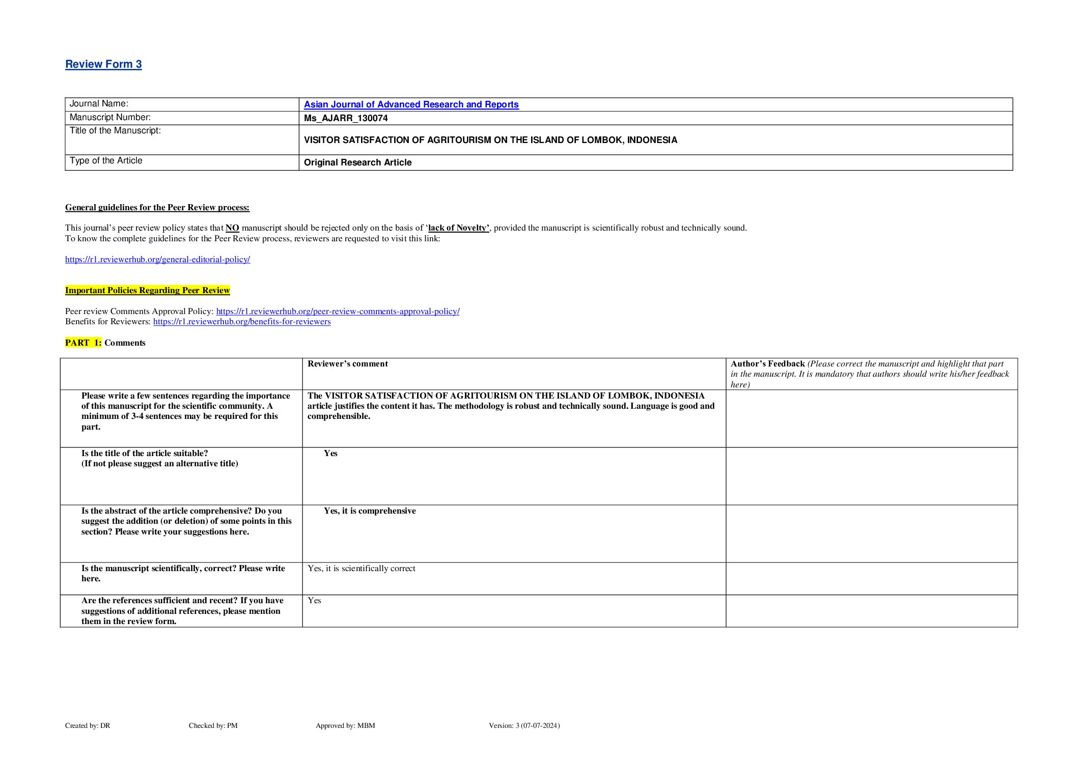Click the Version 3 footer text
The image size is (1078, 762).
pyautogui.click(x=524, y=726)
